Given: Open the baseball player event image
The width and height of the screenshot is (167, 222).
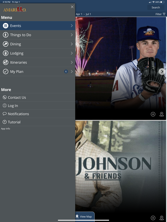Looking at the screenshot, I should [x=121, y=69].
